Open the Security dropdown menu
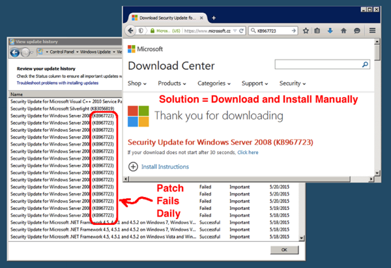 click(x=292, y=83)
